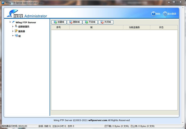The width and height of the screenshot is (186, 129).
Task: Click the 超级管理员 user icon in tree
Action: (16, 26)
